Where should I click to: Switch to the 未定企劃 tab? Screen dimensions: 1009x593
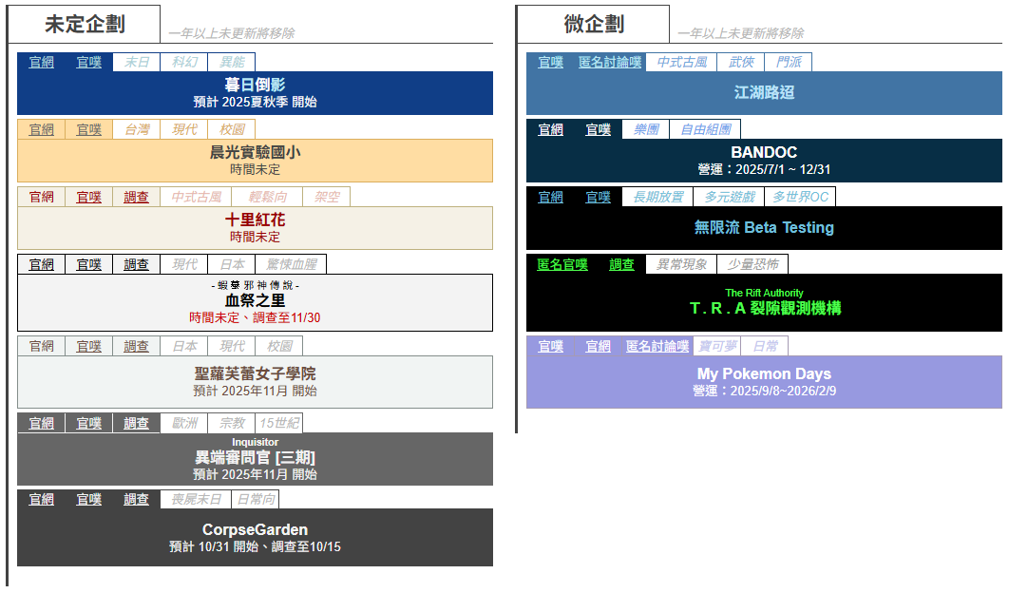tap(84, 25)
